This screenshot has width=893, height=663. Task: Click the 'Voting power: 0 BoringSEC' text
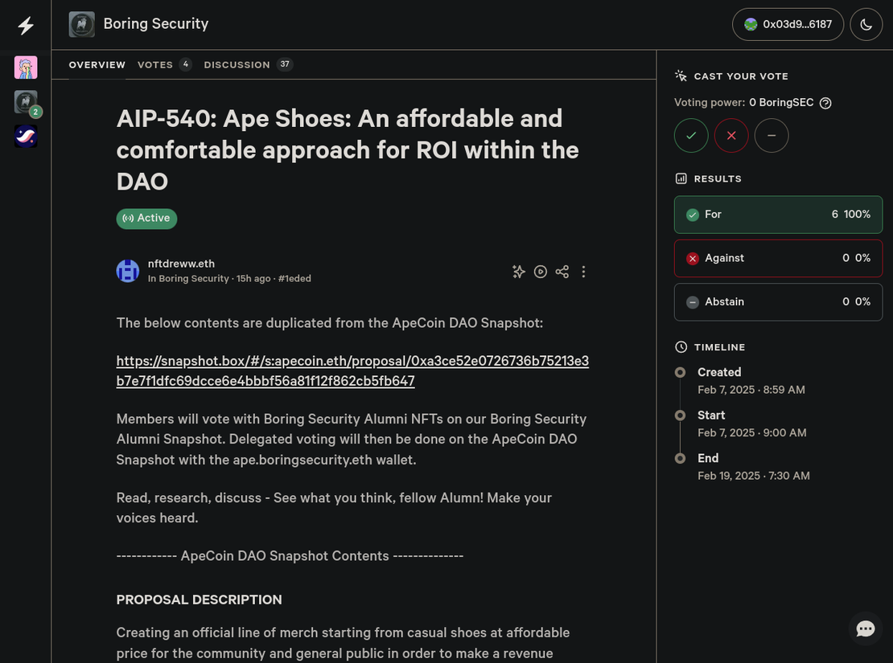tap(744, 102)
